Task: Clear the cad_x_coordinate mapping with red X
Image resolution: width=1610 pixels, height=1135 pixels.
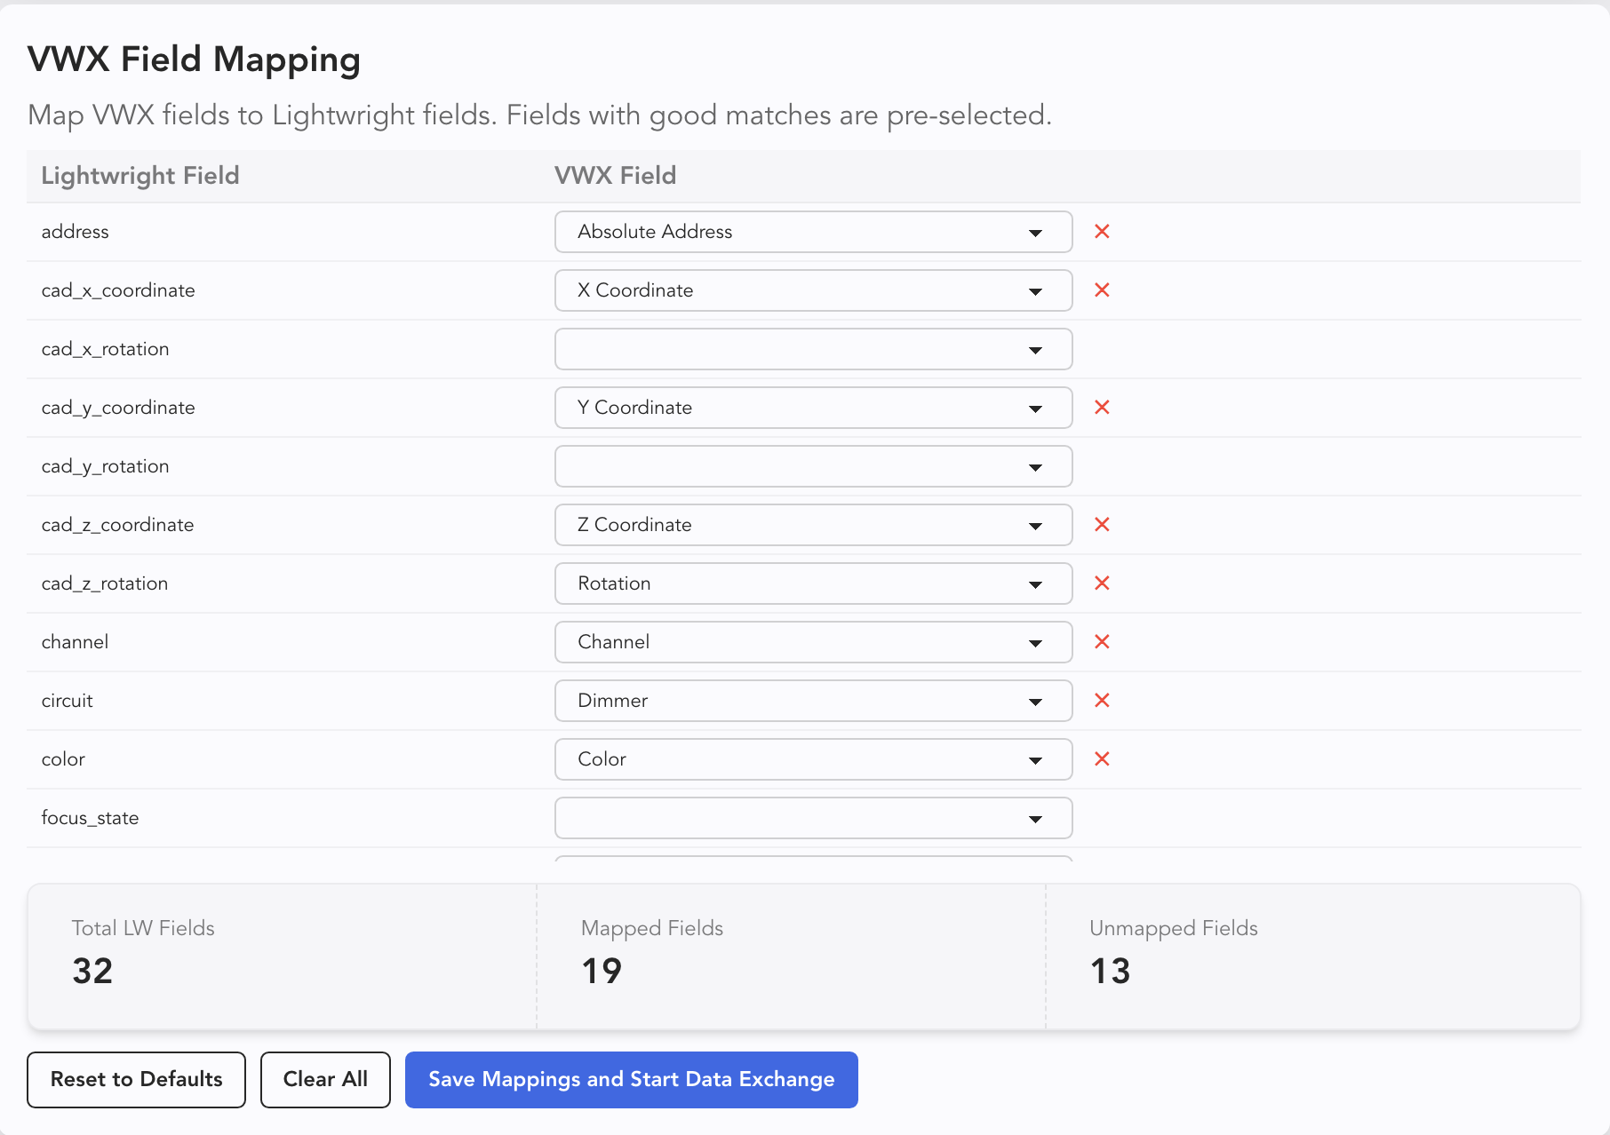Action: tap(1102, 290)
